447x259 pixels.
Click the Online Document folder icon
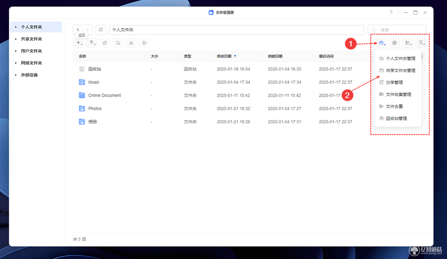click(x=82, y=95)
